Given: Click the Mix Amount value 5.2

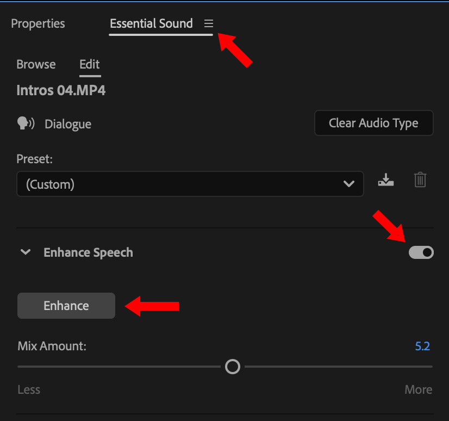Looking at the screenshot, I should [x=422, y=346].
